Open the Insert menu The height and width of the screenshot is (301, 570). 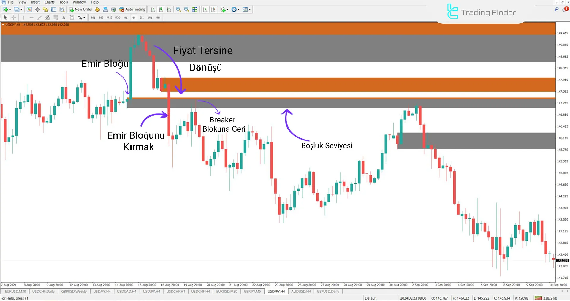pos(35,2)
